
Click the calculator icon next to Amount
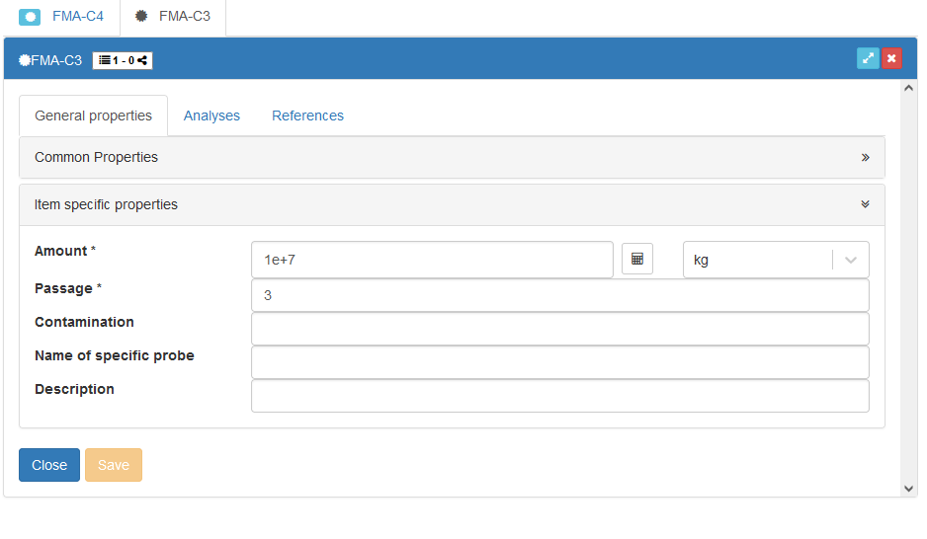pos(636,260)
